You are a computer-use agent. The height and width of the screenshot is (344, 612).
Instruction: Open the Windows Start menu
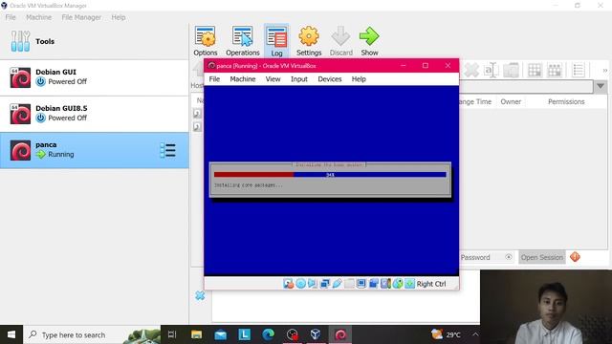pyautogui.click(x=11, y=334)
